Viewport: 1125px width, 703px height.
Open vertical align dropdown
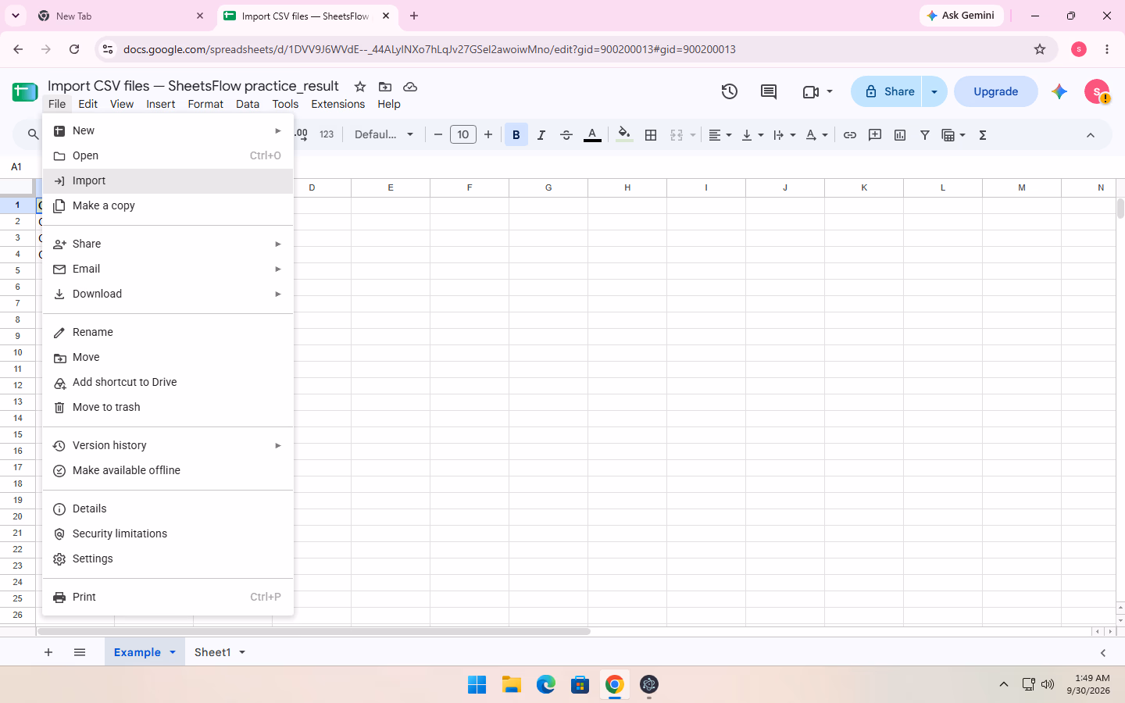click(x=752, y=135)
